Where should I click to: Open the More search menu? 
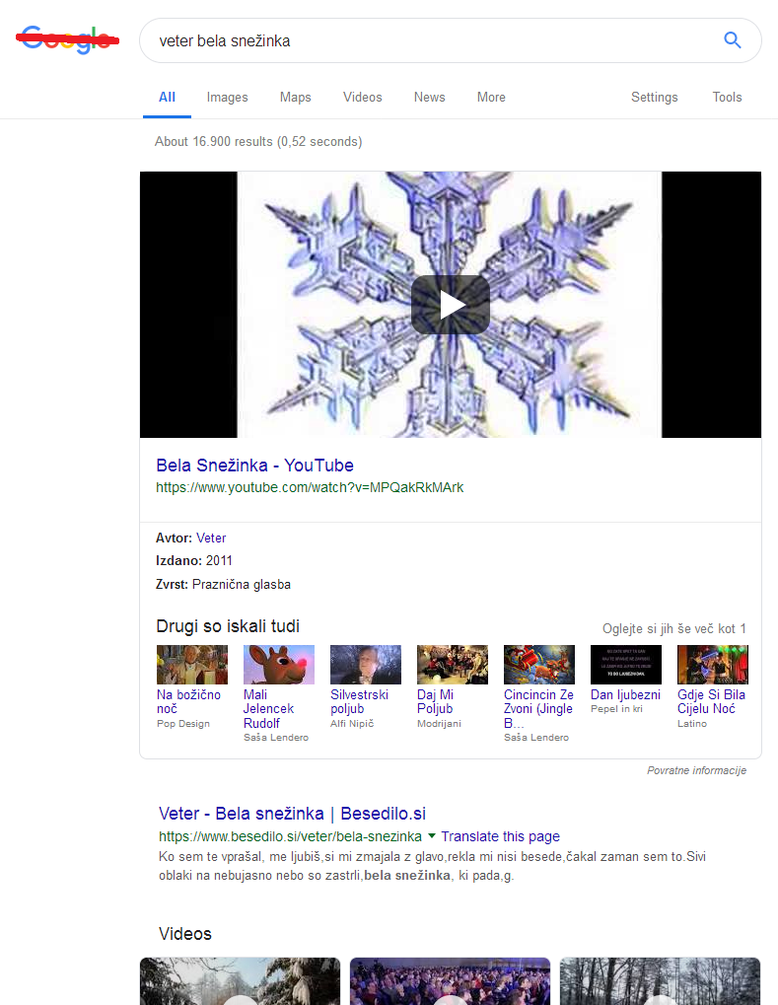491,97
